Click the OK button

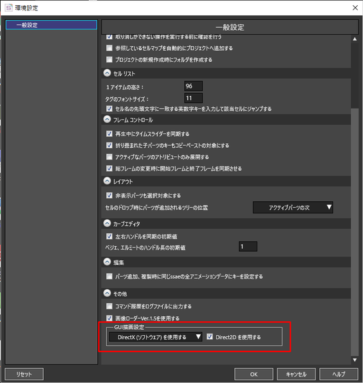point(254,374)
